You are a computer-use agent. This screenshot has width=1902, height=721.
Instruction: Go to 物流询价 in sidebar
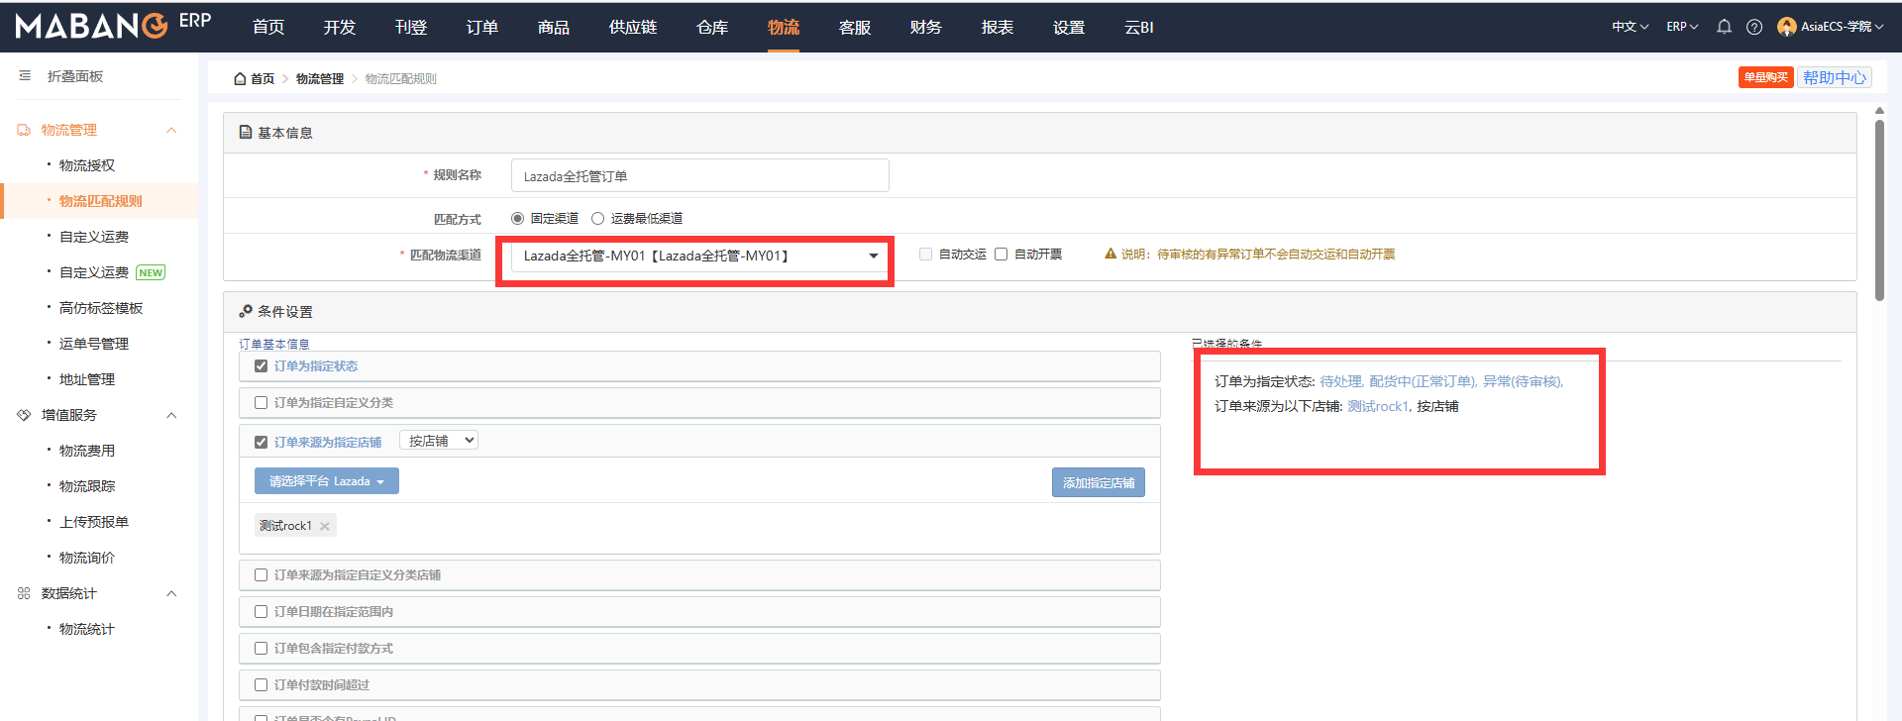click(x=87, y=558)
